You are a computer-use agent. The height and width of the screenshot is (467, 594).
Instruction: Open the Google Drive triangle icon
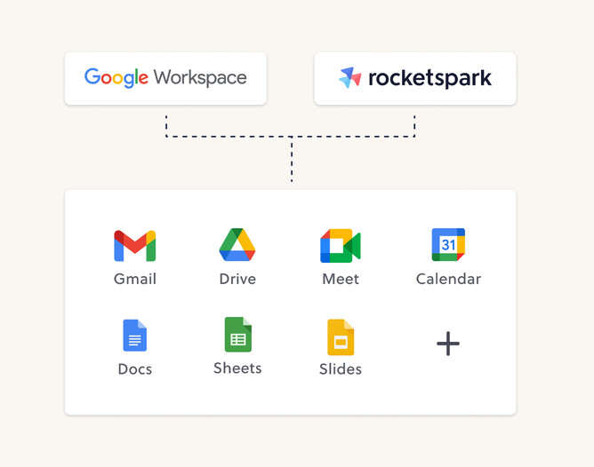coord(237,245)
